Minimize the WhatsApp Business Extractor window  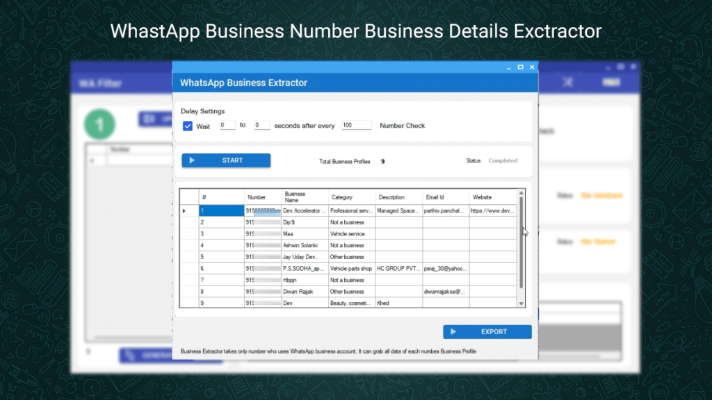(x=508, y=67)
